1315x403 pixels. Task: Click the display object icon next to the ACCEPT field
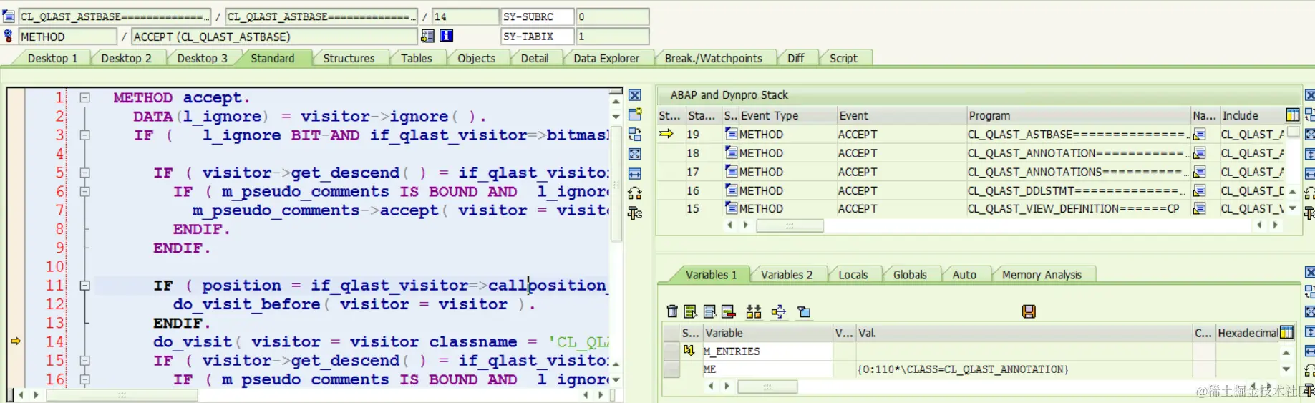click(x=427, y=36)
